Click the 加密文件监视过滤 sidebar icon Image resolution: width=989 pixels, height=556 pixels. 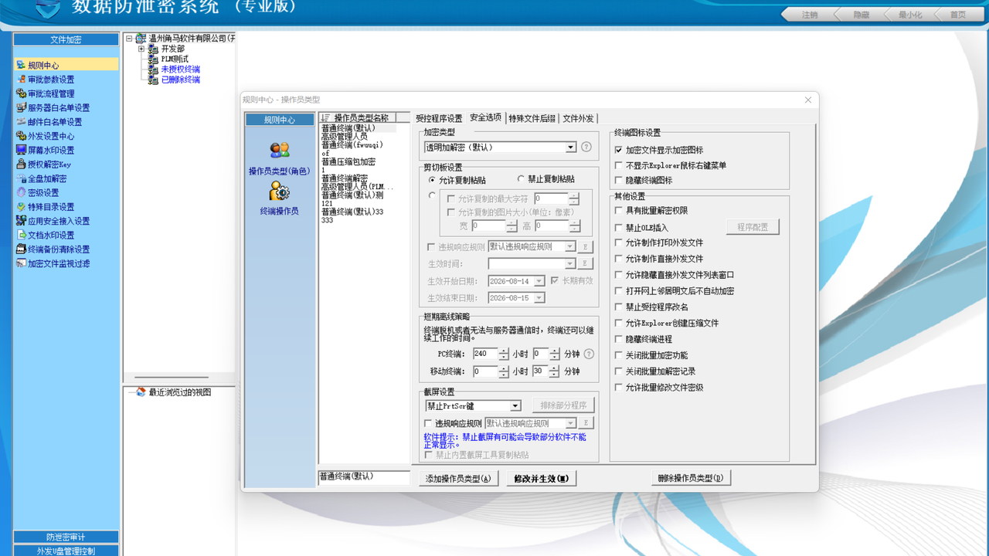coord(21,263)
